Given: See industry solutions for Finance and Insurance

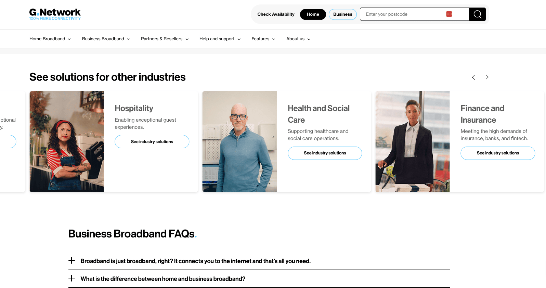Looking at the screenshot, I should click(x=497, y=153).
